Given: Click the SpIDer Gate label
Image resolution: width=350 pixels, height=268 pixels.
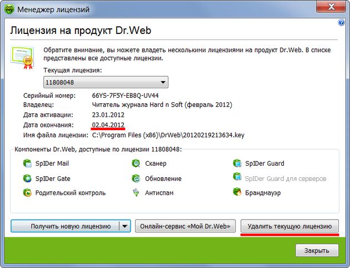Looking at the screenshot, I should 53,178.
